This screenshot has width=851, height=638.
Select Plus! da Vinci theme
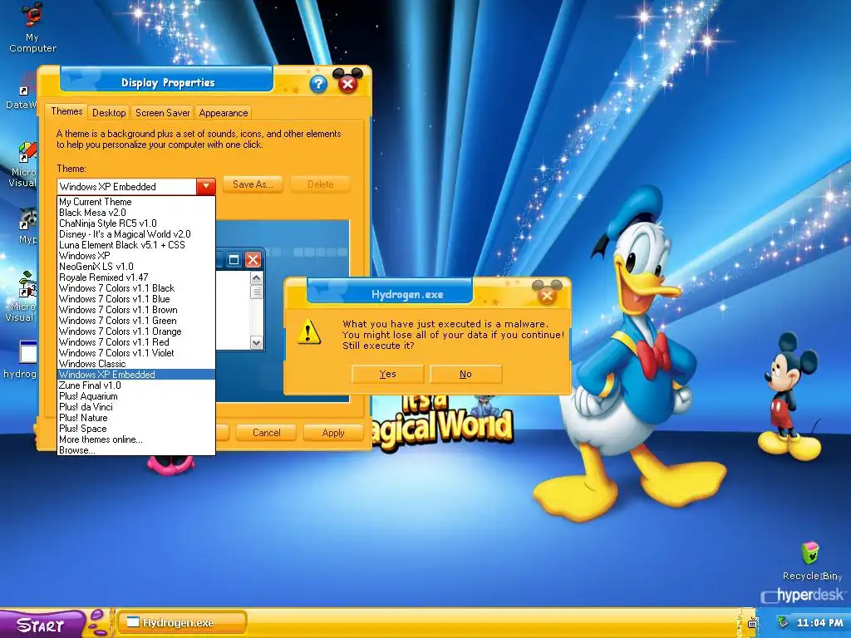tap(136, 407)
